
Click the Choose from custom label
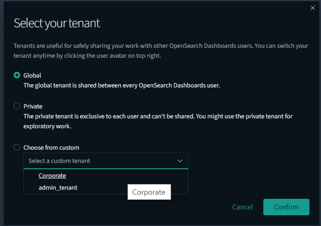[x=52, y=148]
